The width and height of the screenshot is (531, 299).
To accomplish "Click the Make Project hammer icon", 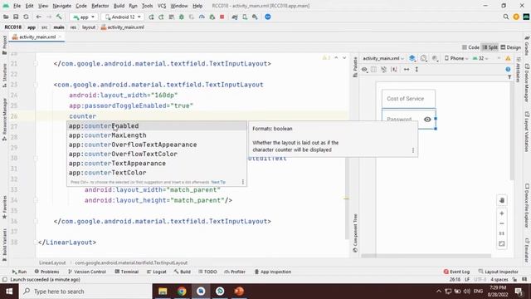I will [59, 17].
